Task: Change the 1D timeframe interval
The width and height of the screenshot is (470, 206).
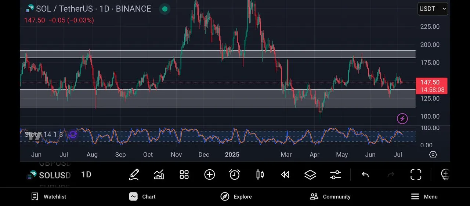Action: tap(86, 174)
